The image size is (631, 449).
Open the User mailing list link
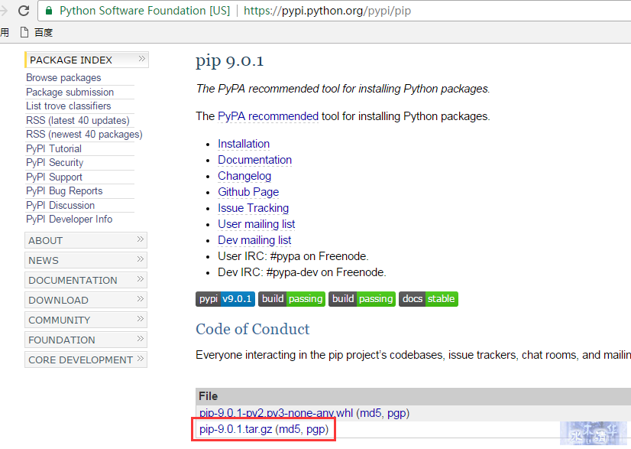[257, 224]
